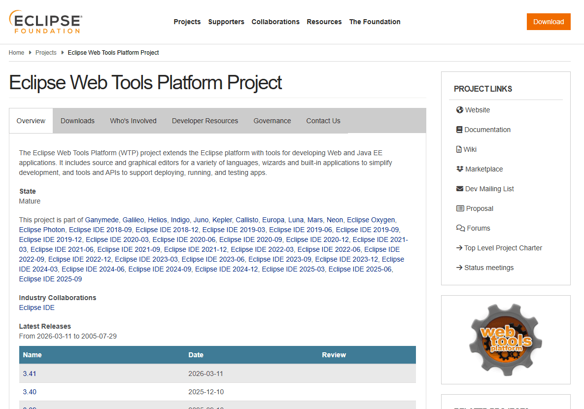Select the Governance tab
This screenshot has height=409, width=584.
272,120
